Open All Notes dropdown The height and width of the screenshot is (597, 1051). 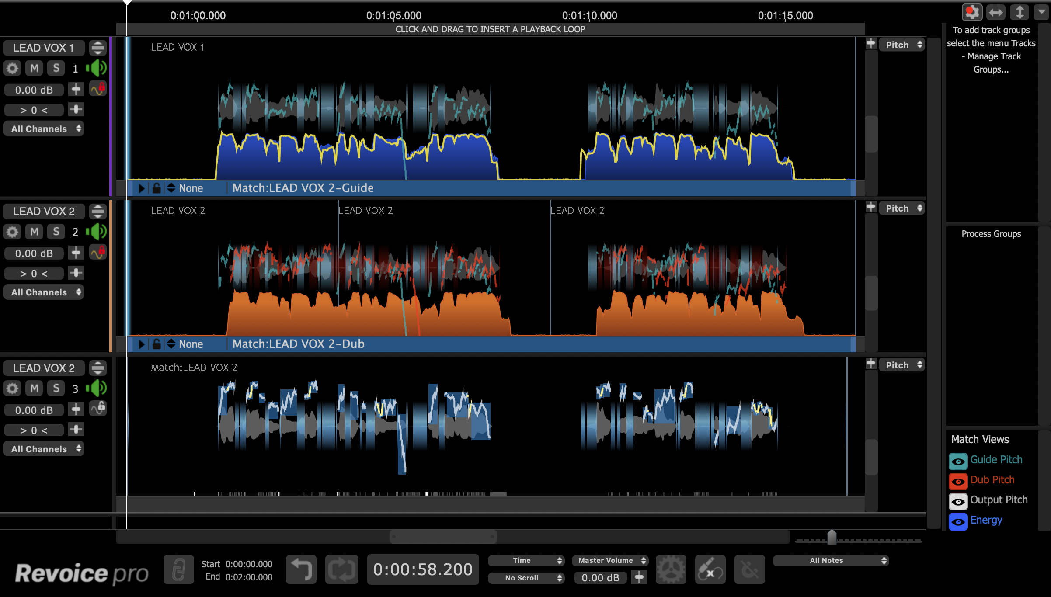click(831, 560)
